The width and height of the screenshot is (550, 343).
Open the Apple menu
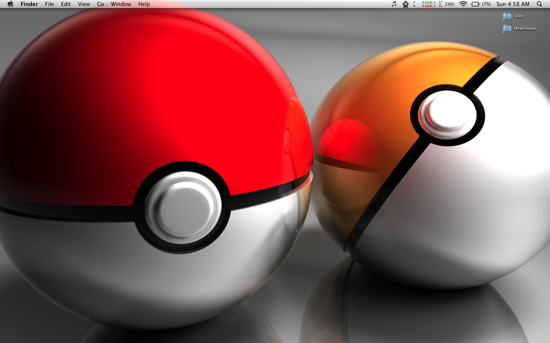pyautogui.click(x=10, y=4)
